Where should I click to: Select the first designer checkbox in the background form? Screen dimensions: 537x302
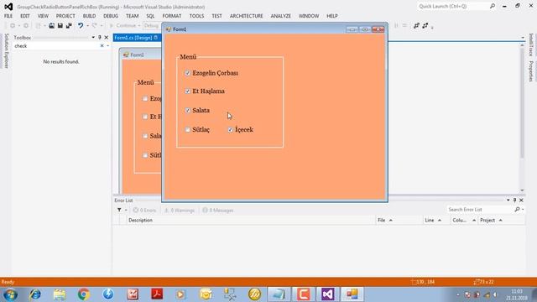(145, 99)
